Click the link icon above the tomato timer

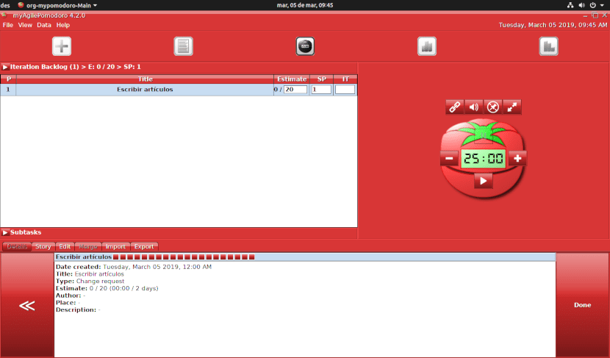(x=455, y=107)
